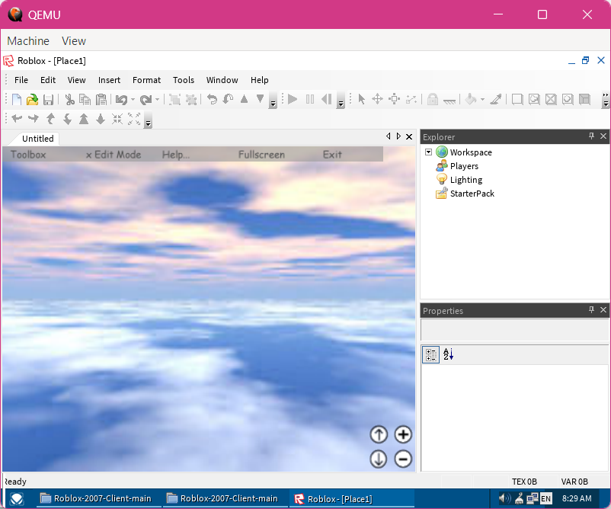Toggle the Anchor tool
This screenshot has height=509, width=611.
tap(449, 101)
